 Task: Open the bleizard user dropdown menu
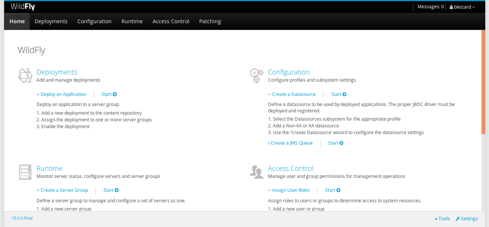click(462, 7)
